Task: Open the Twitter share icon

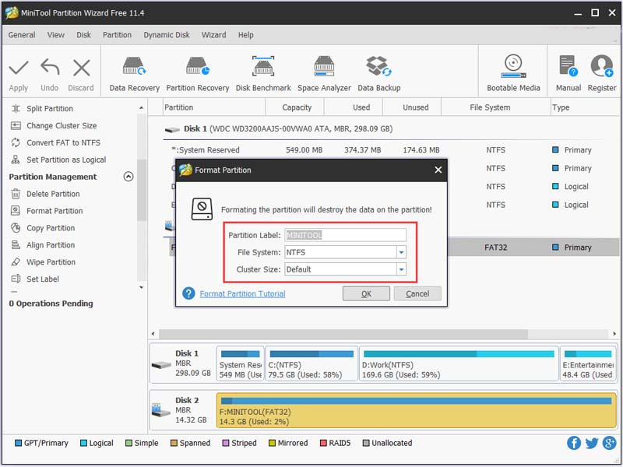Action: coord(592,443)
